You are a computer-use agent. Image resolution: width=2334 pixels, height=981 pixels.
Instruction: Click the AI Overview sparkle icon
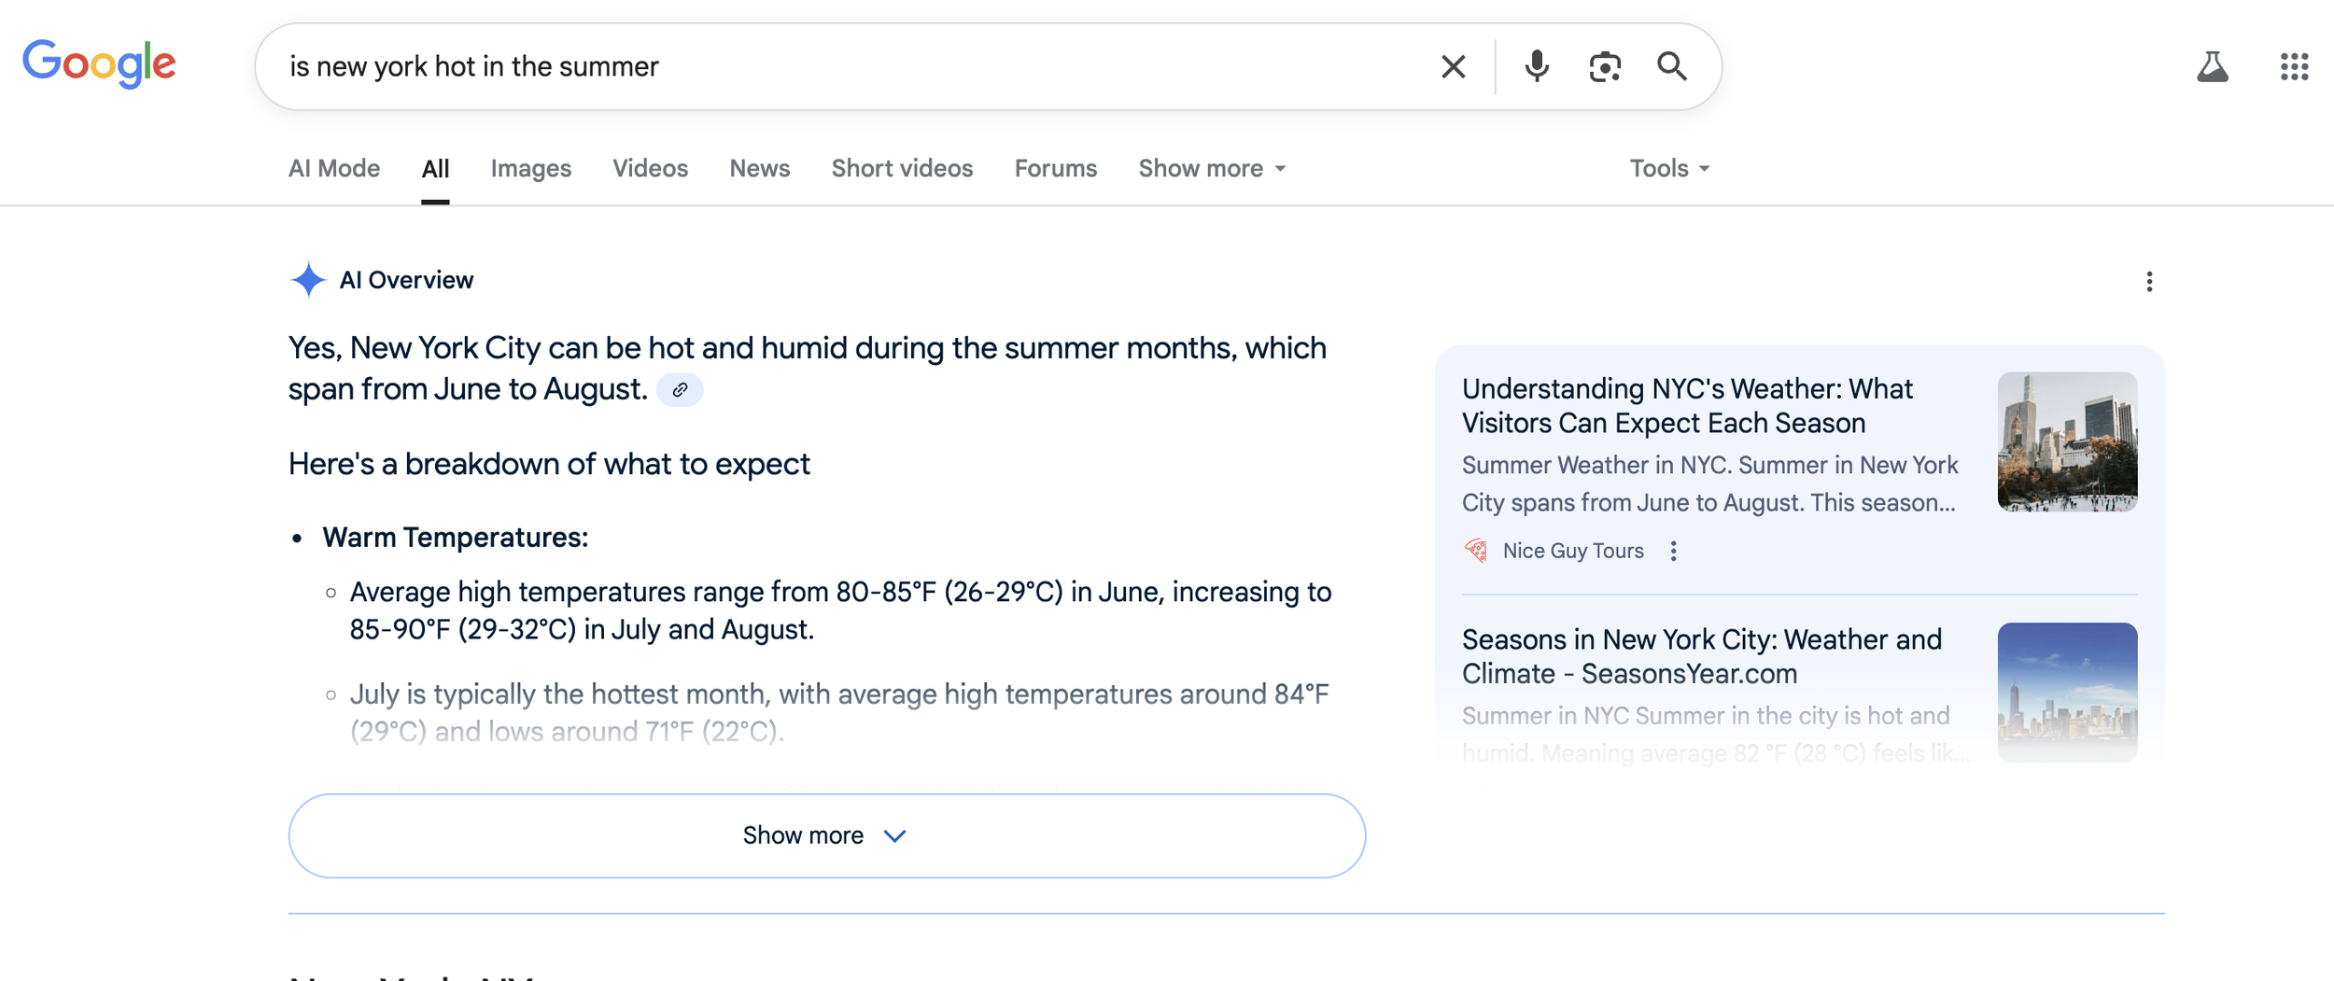point(308,280)
